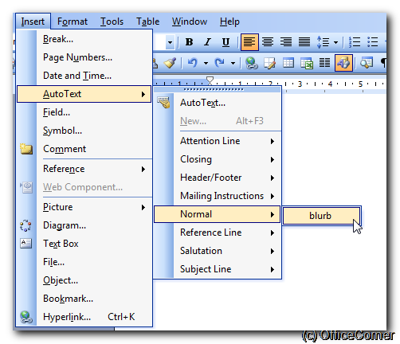
Task: Apply bulleted list icon
Action: (373, 42)
